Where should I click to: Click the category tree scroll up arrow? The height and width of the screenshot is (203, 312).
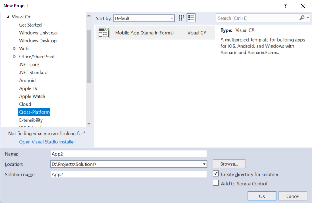click(x=89, y=15)
